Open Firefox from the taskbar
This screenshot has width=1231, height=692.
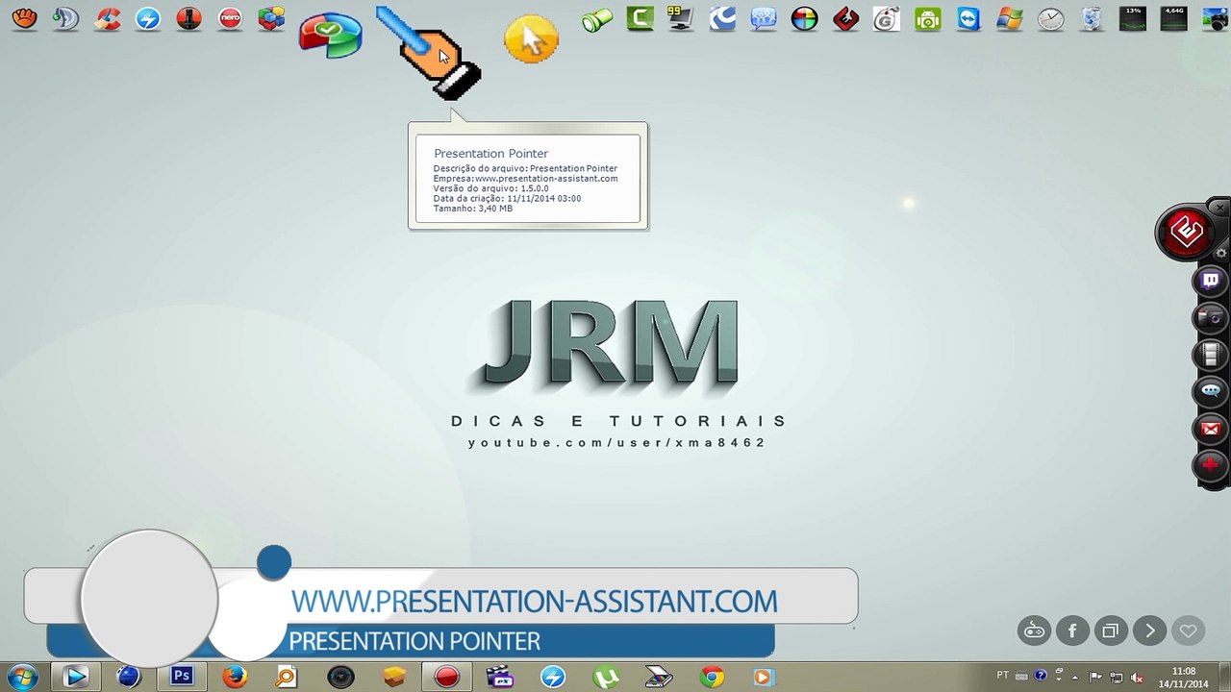coord(235,677)
